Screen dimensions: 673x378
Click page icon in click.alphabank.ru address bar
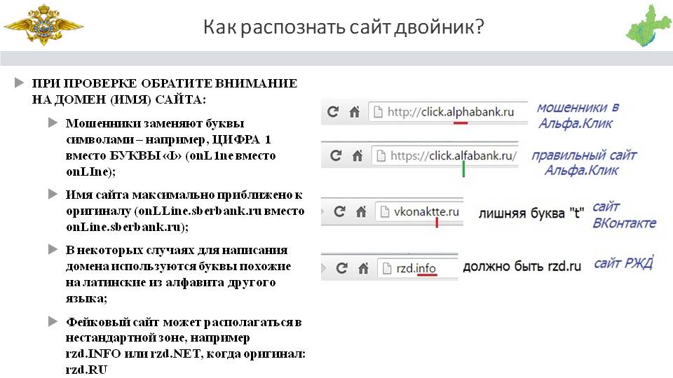pyautogui.click(x=378, y=112)
